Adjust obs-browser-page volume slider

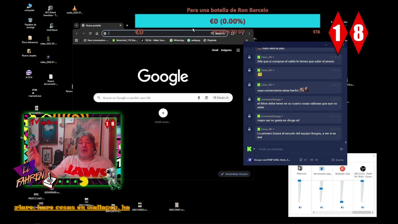click(x=321, y=189)
